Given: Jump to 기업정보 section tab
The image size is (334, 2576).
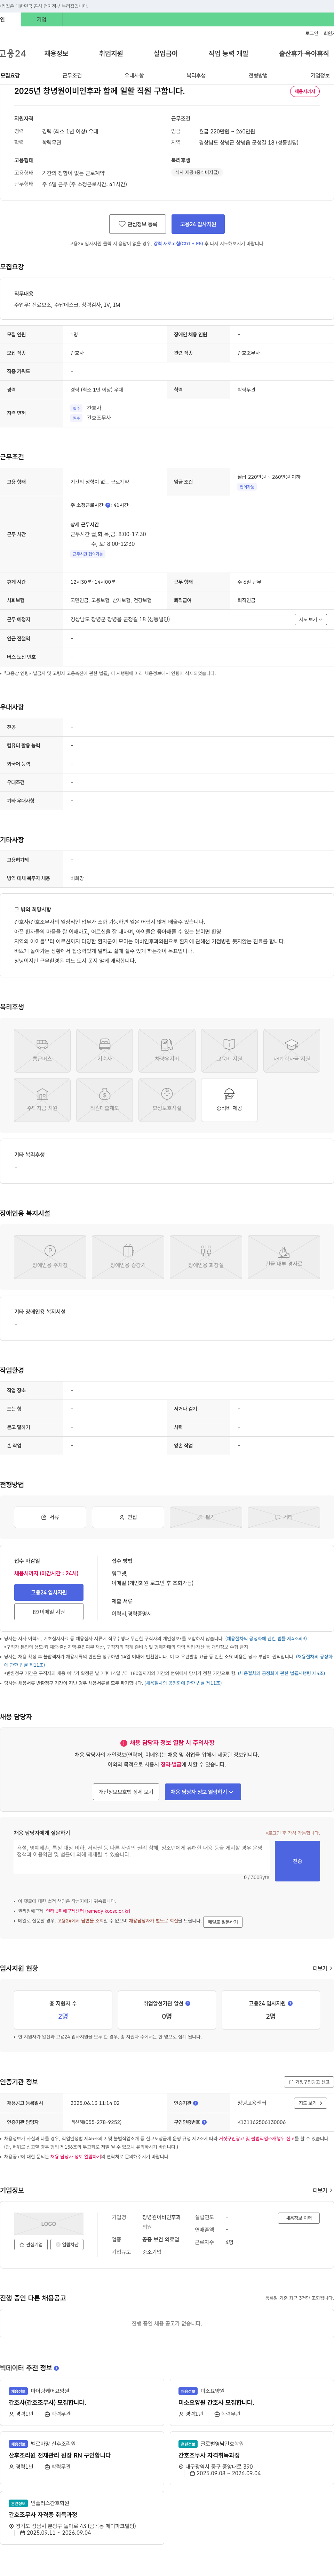Looking at the screenshot, I should [x=320, y=75].
